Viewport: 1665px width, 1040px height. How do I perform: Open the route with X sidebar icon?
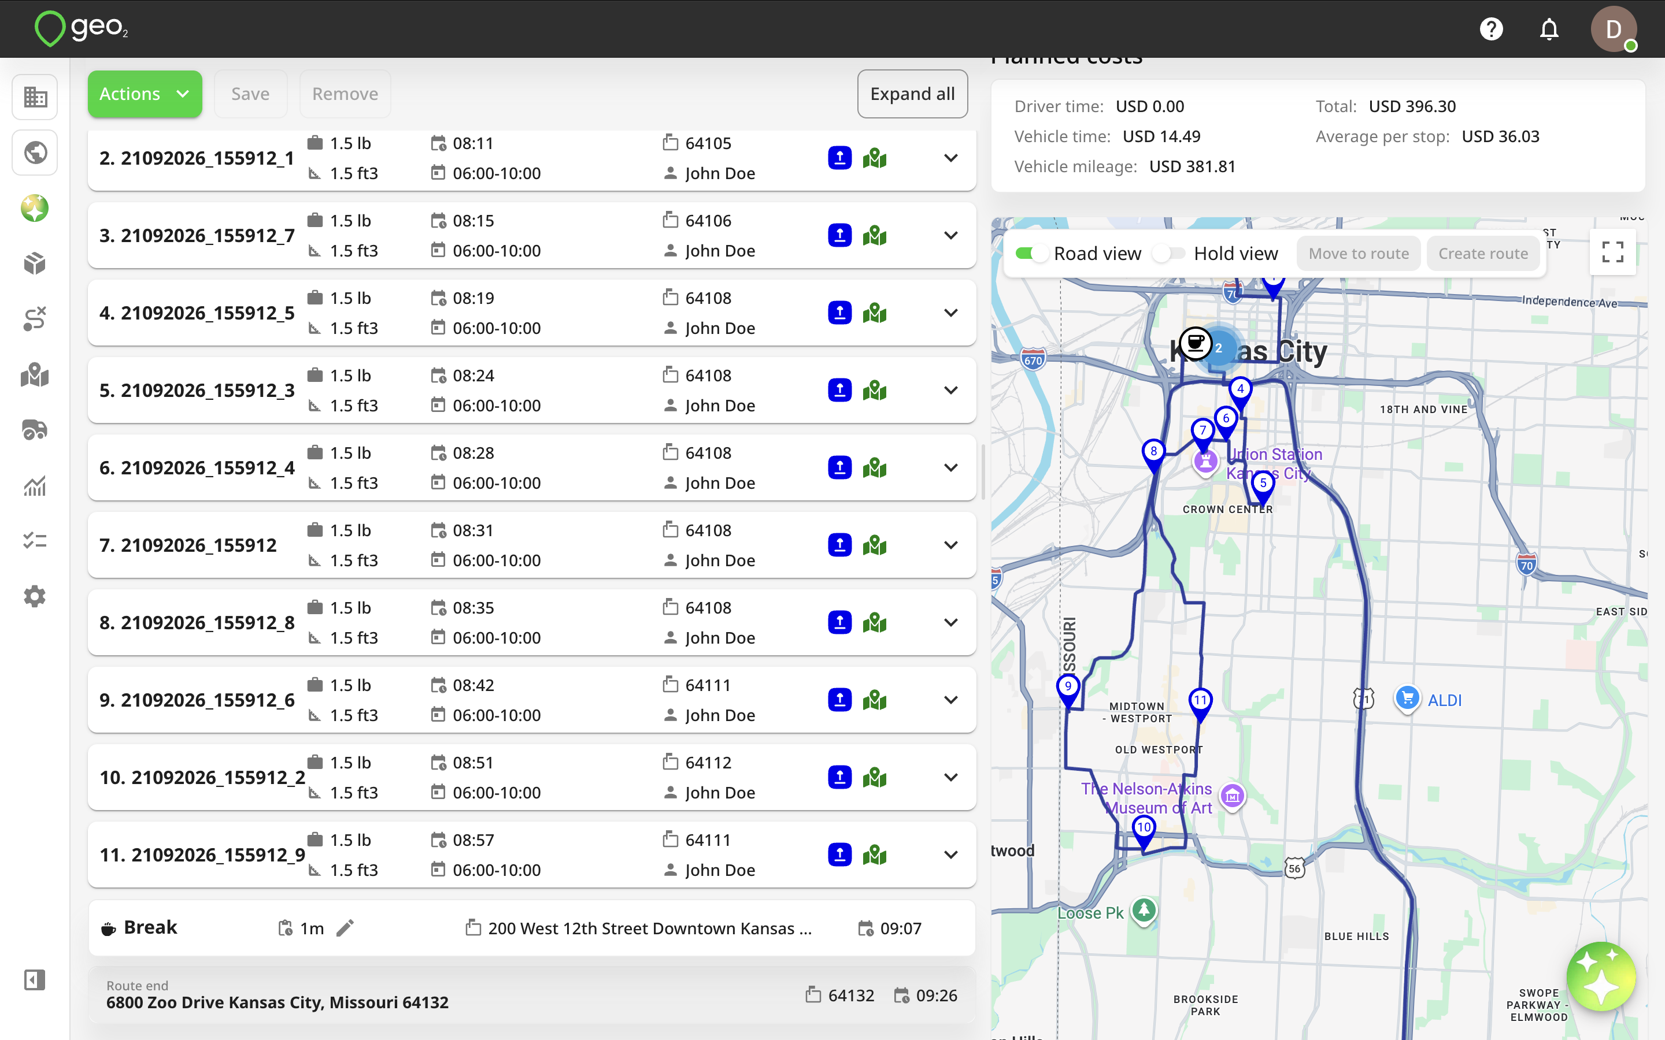pos(35,319)
